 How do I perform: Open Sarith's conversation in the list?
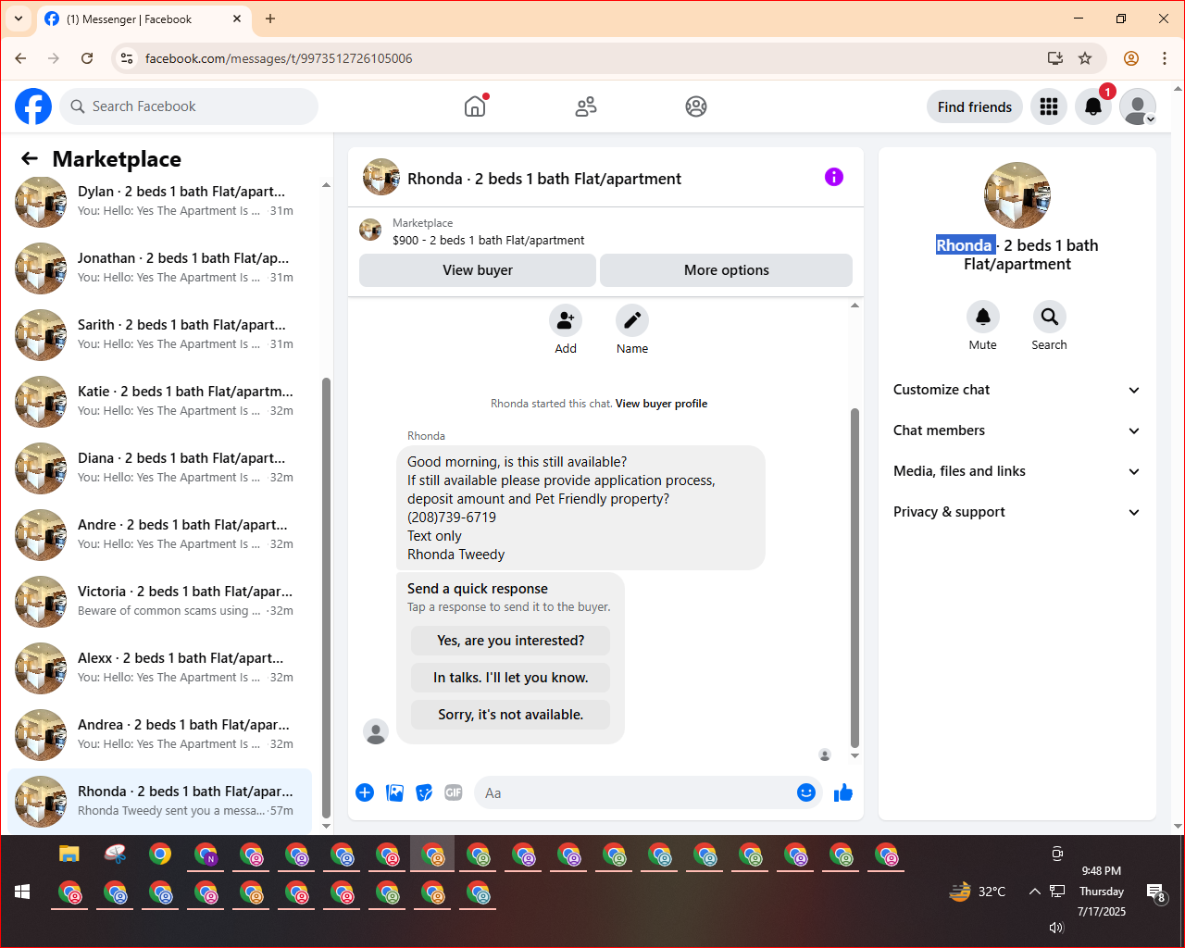click(159, 334)
